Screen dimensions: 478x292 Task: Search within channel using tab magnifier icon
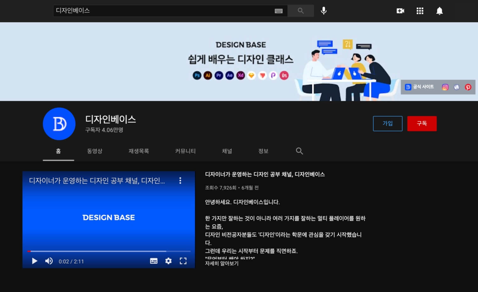coord(299,151)
